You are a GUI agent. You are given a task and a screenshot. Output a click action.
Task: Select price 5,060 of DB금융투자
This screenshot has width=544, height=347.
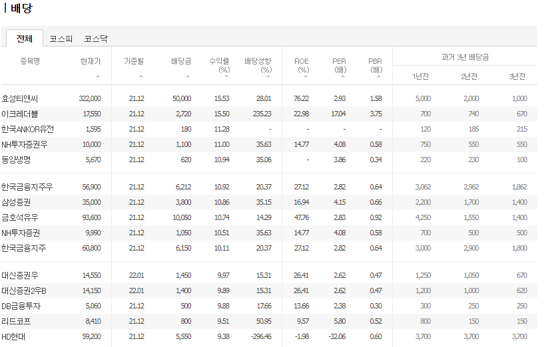coord(93,306)
